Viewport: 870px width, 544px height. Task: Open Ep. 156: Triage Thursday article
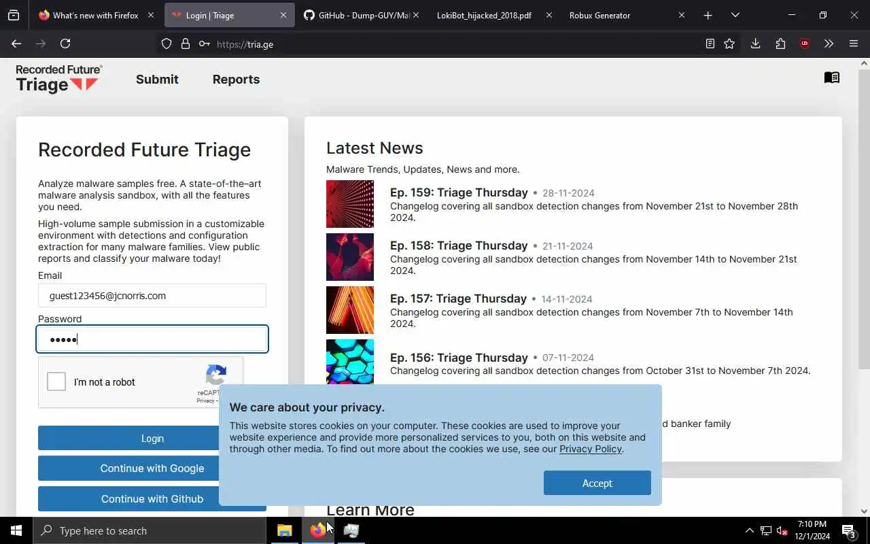tap(459, 358)
